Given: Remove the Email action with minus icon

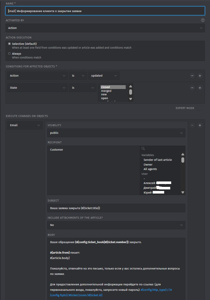Looking at the screenshot, I should pyautogui.click(x=192, y=125).
